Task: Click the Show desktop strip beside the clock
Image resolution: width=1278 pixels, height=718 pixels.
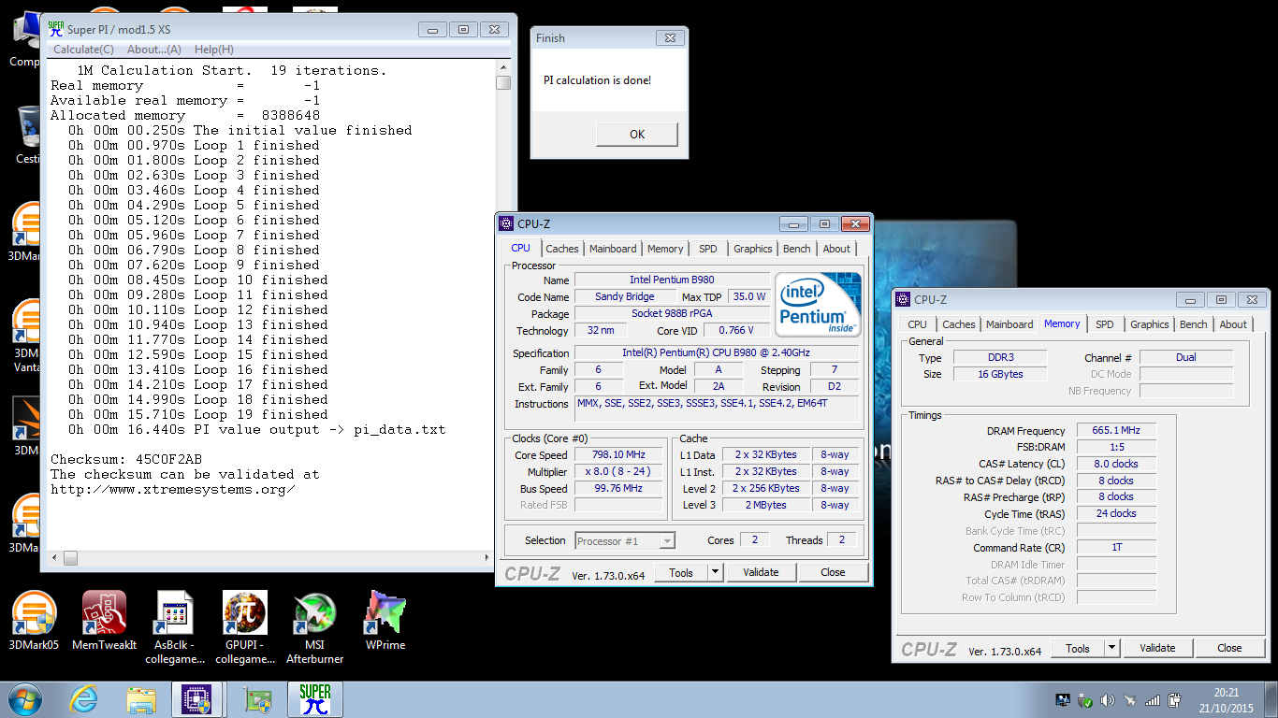Action: (x=1271, y=699)
